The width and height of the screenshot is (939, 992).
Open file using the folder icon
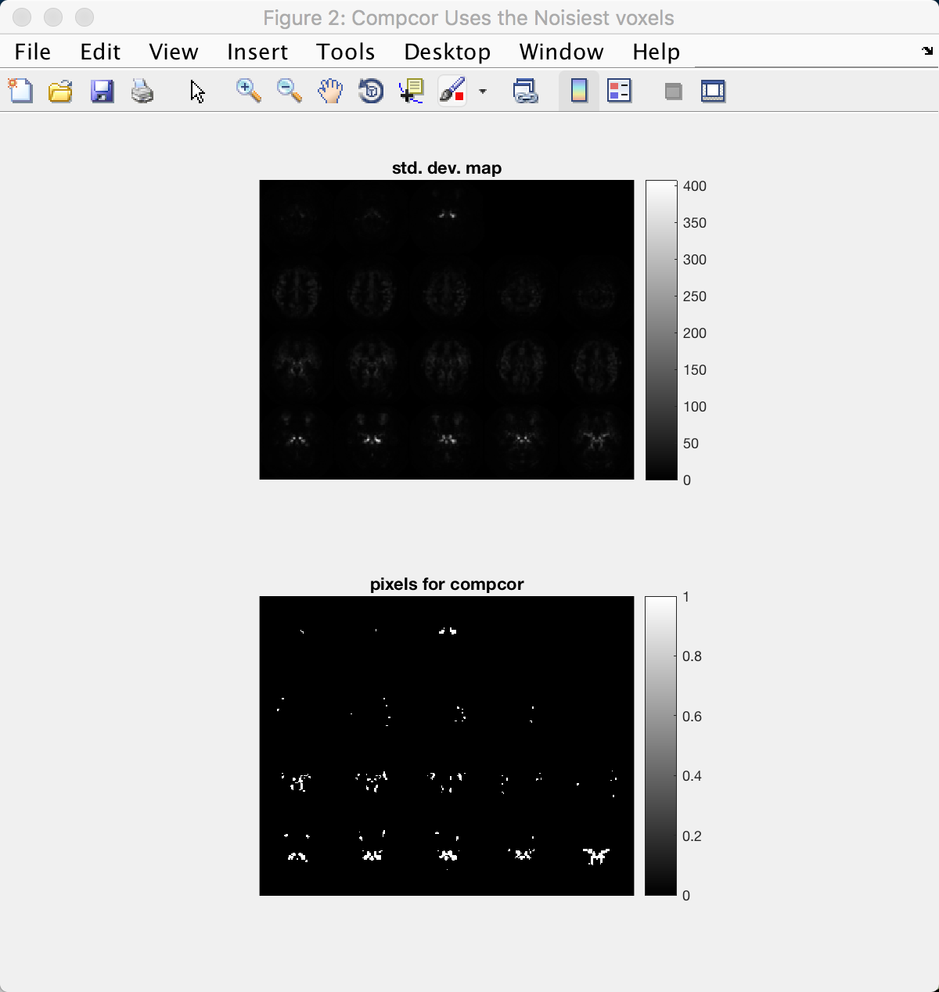(60, 91)
